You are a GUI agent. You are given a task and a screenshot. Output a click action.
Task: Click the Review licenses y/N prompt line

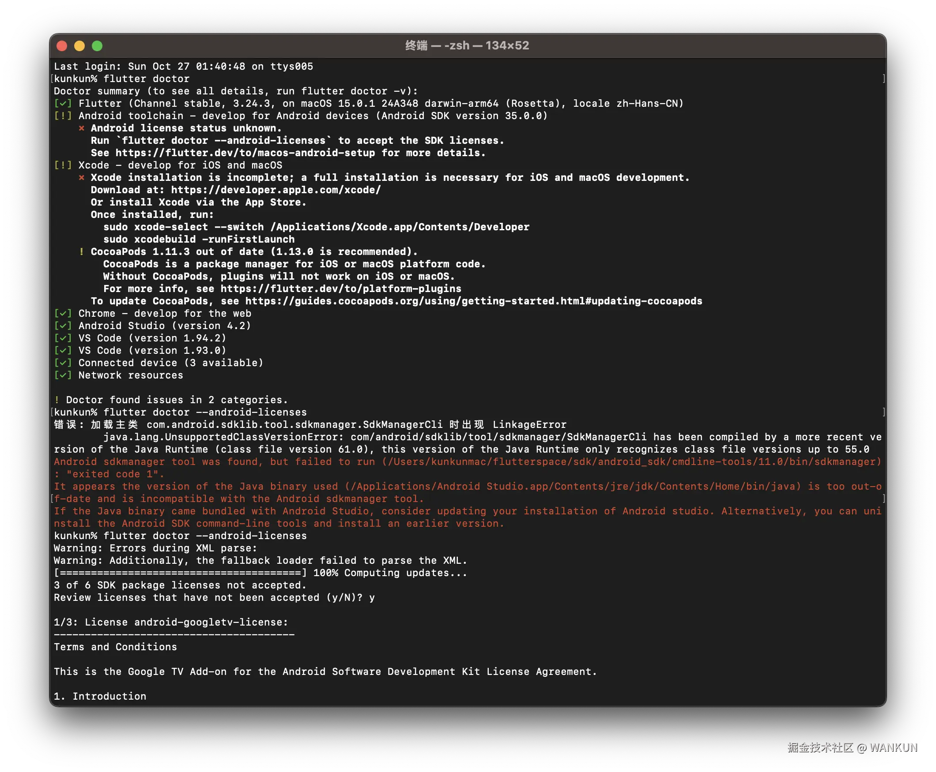214,598
